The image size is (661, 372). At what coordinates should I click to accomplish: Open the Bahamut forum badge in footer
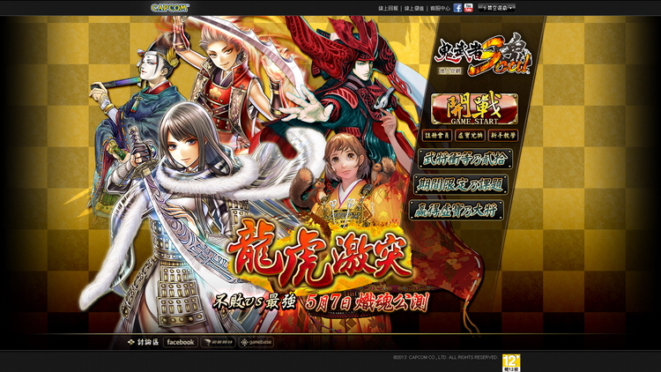point(218,342)
